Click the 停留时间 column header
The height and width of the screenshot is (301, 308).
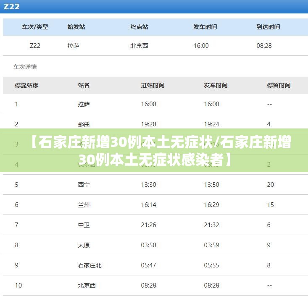point(279,85)
